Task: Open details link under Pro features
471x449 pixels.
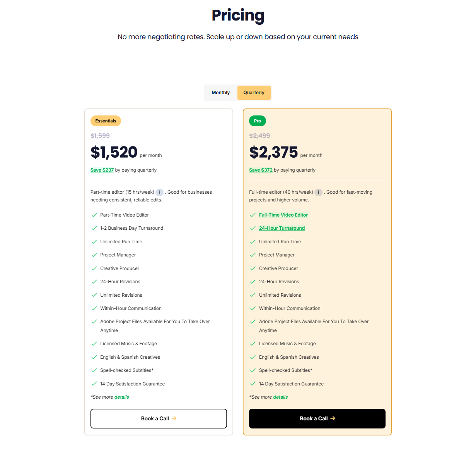Action: [x=280, y=397]
